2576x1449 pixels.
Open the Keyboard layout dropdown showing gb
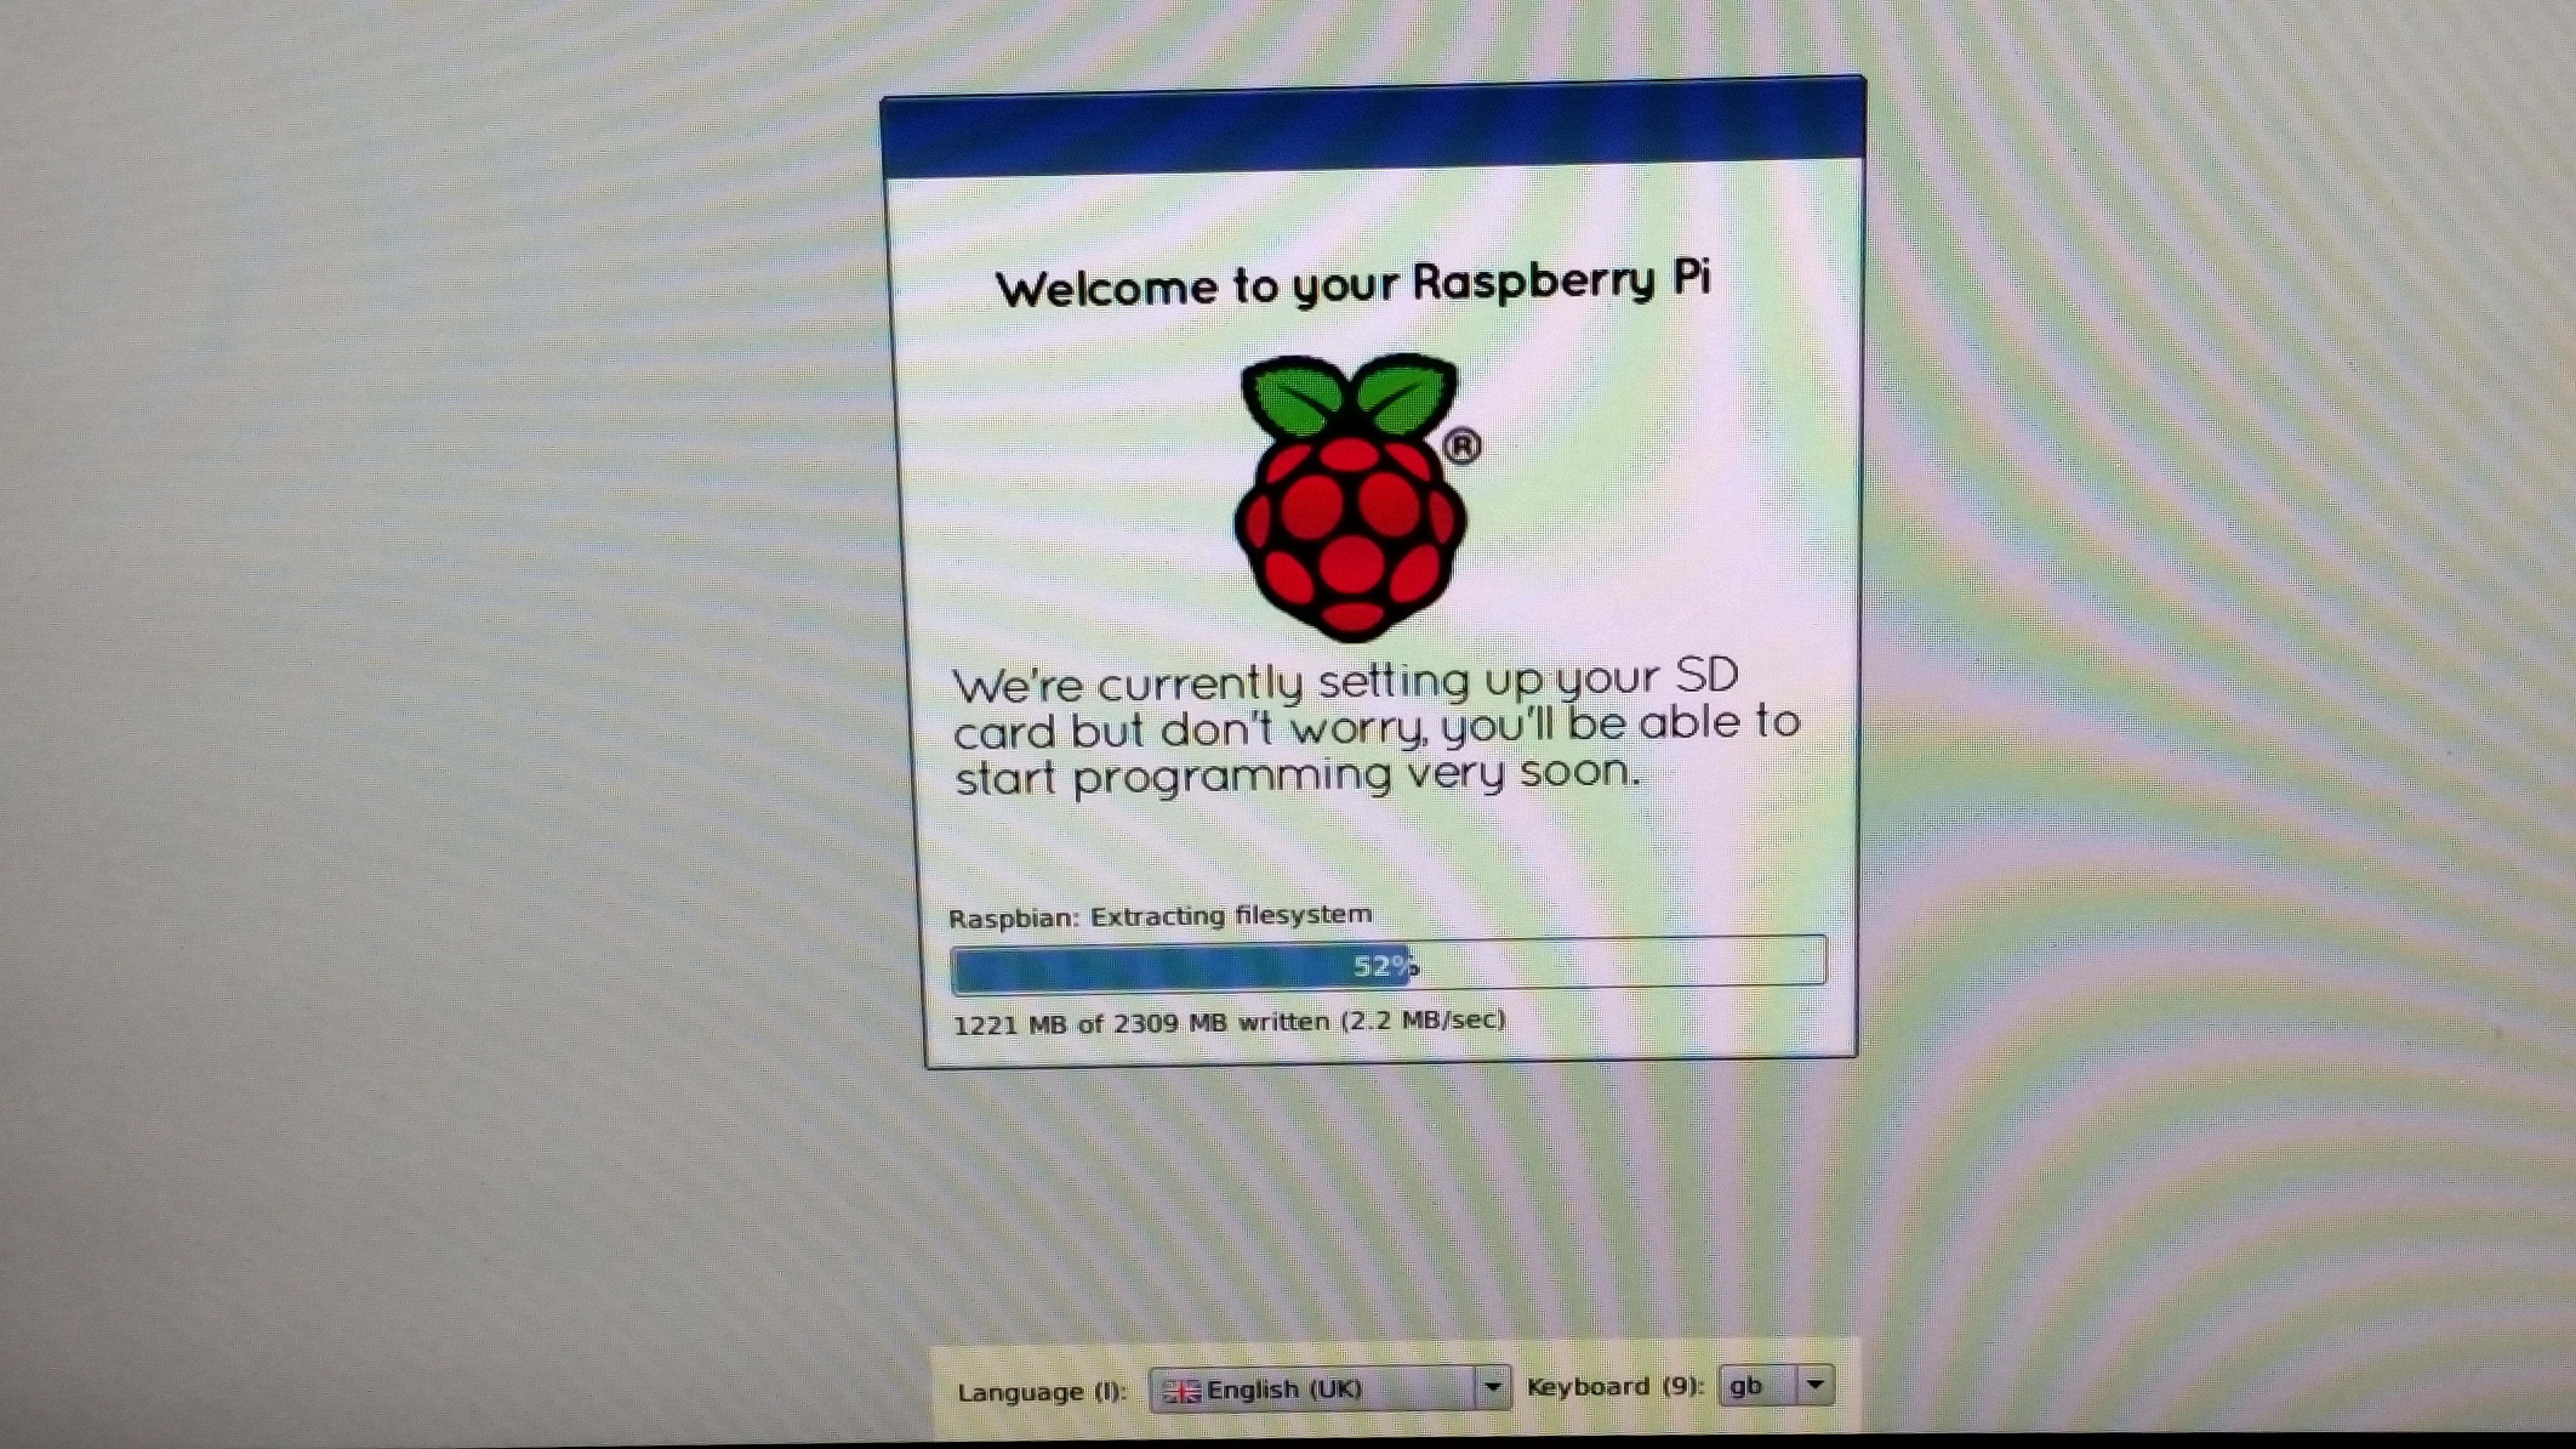(x=1776, y=1386)
